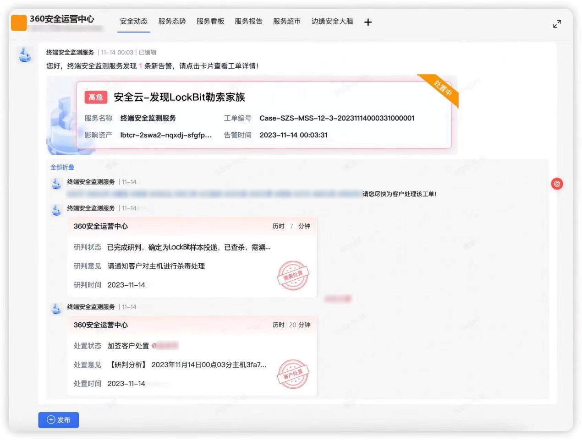
Task: Click the 360安全运营中心 header in the 处置 card
Action: pyautogui.click(x=101, y=325)
